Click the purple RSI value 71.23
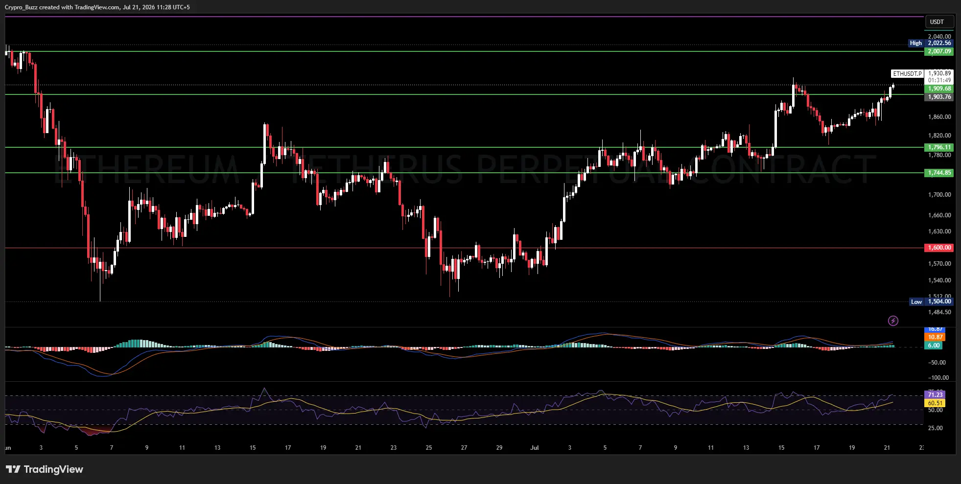Viewport: 961px width, 484px height. pos(935,395)
